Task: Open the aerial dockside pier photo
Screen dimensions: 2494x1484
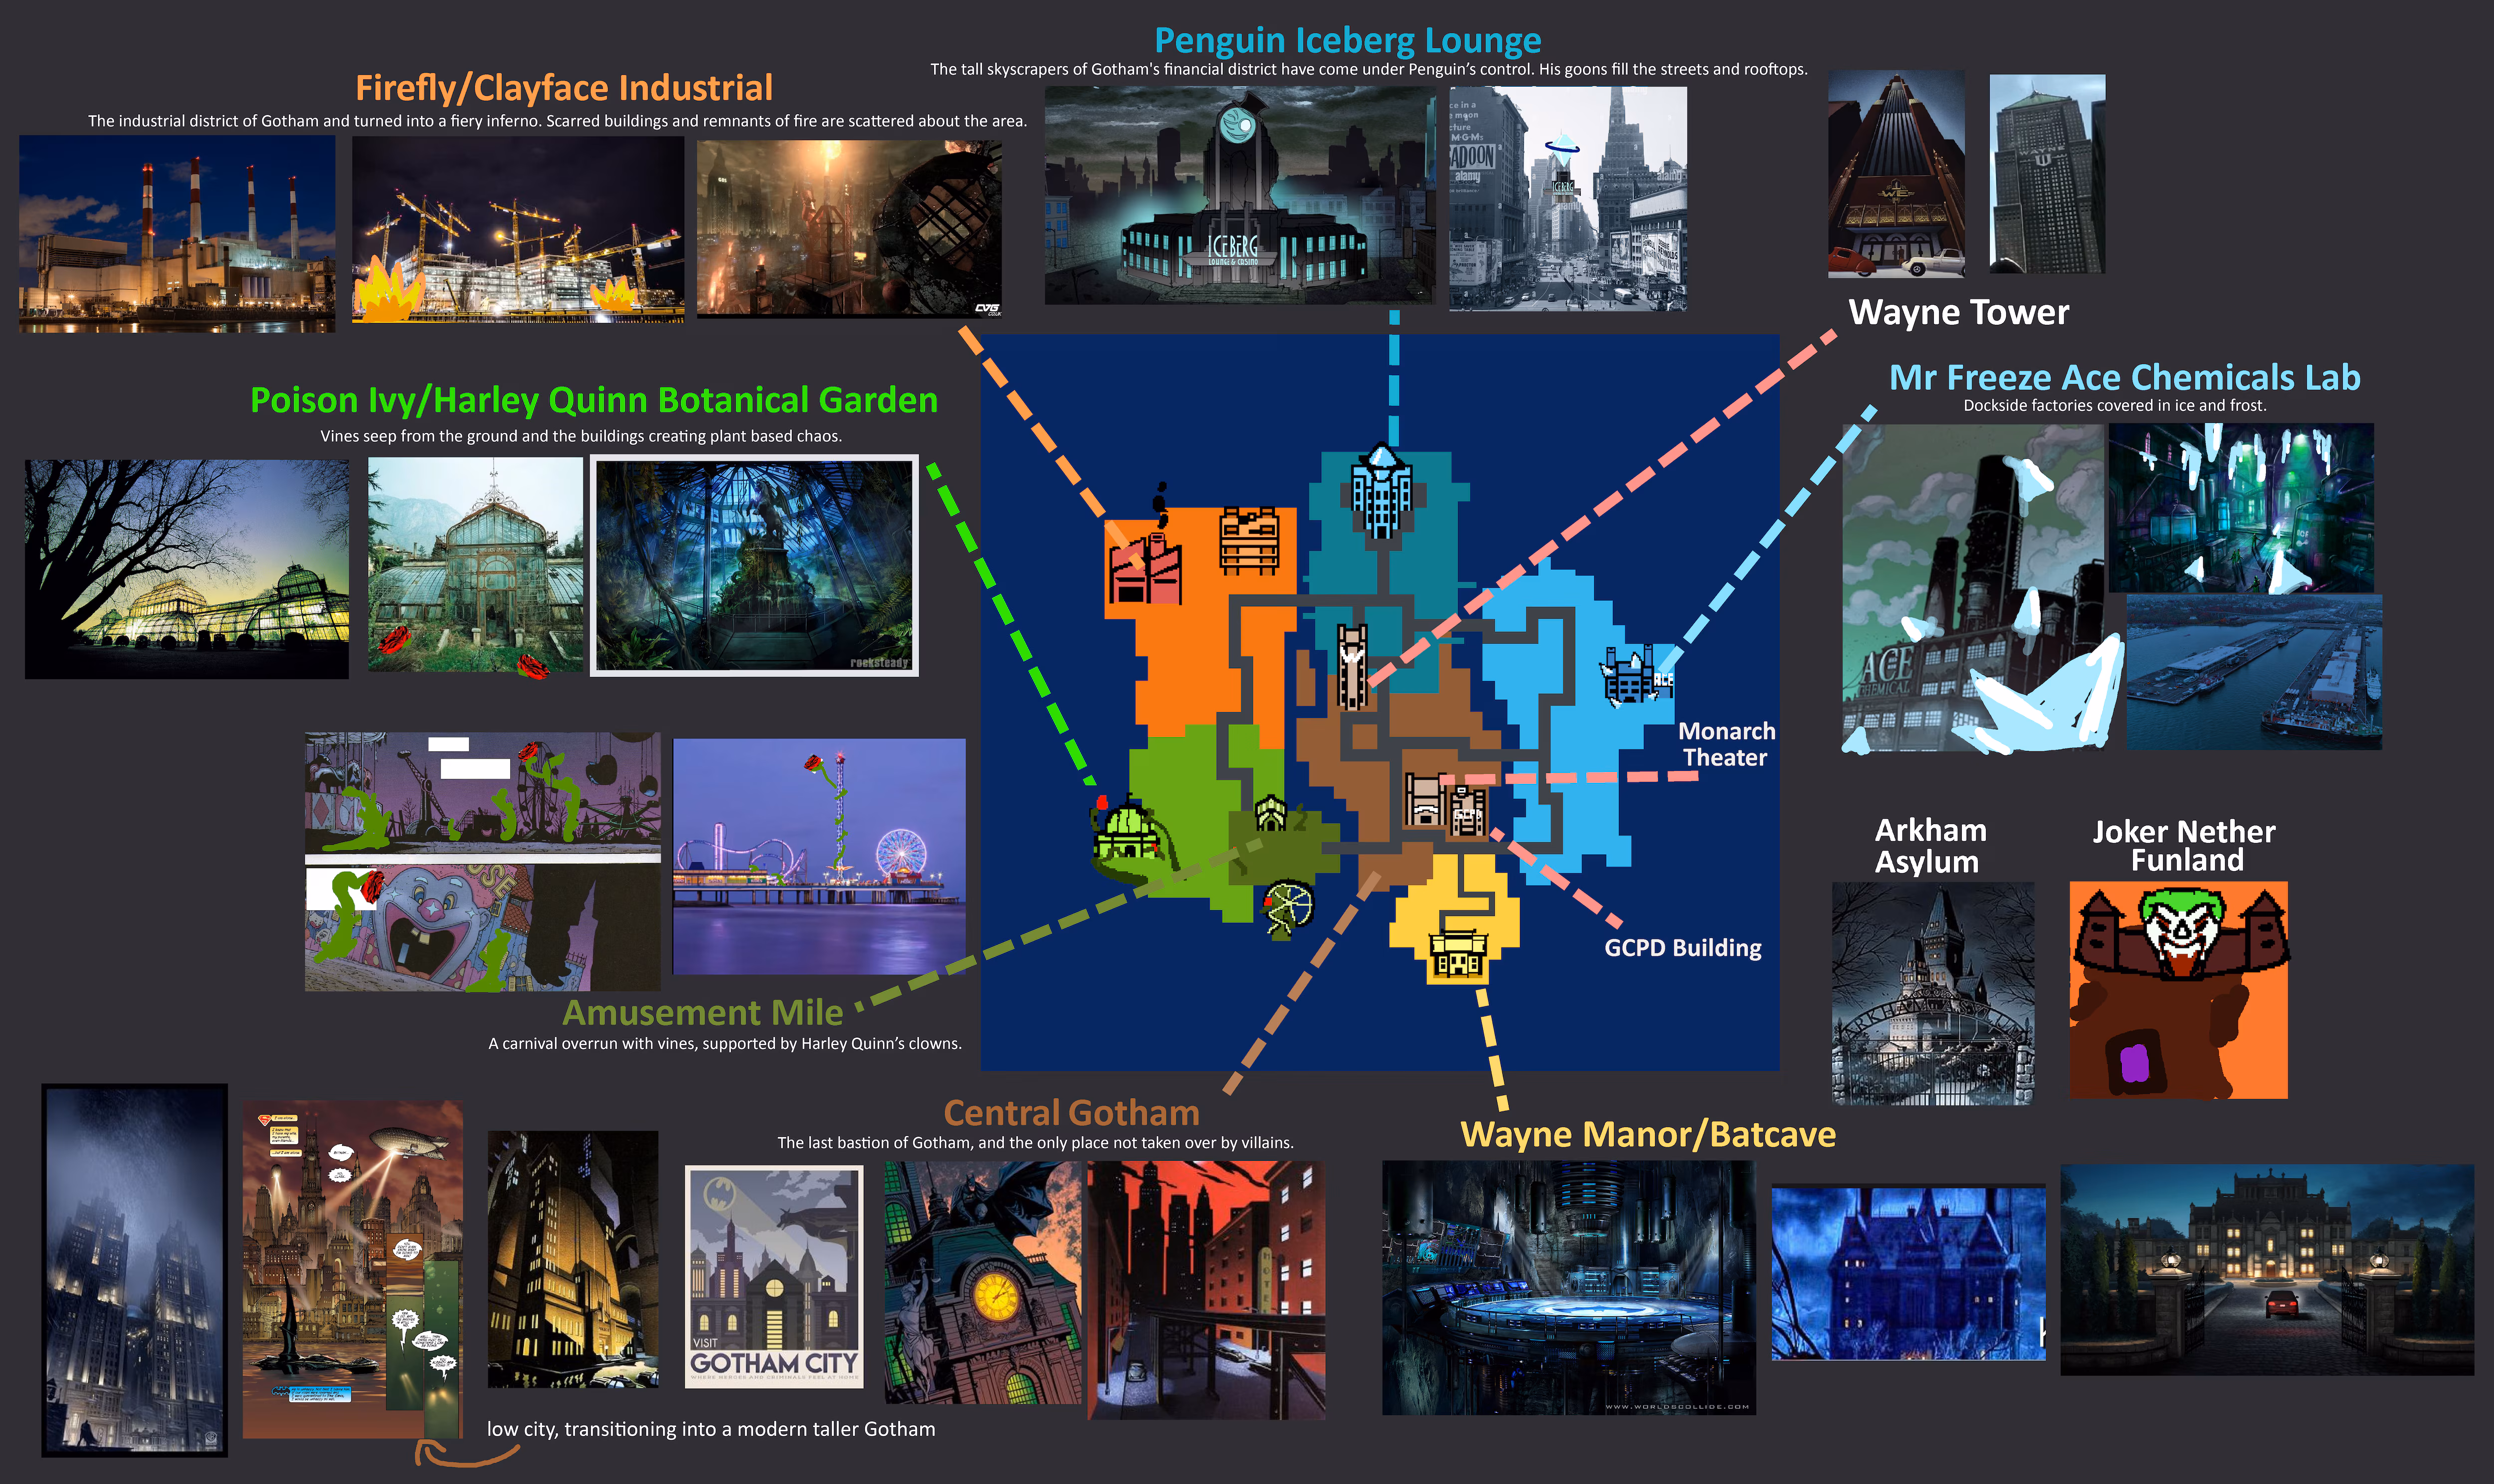Action: [2254, 672]
